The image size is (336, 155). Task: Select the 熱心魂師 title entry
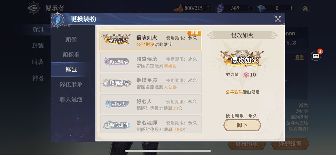point(151,124)
